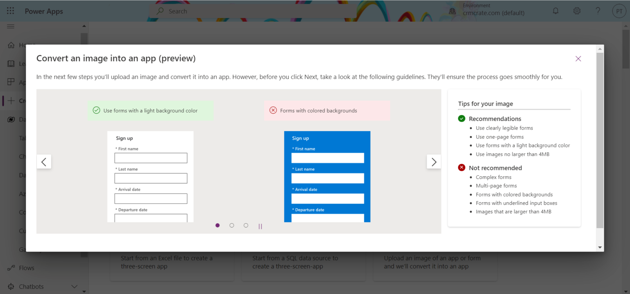Image resolution: width=630 pixels, height=294 pixels.
Task: Open the notifications bell icon
Action: tap(555, 11)
